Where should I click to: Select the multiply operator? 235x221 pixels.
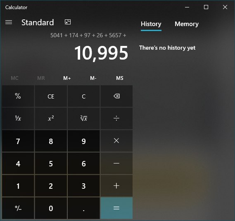point(116,141)
